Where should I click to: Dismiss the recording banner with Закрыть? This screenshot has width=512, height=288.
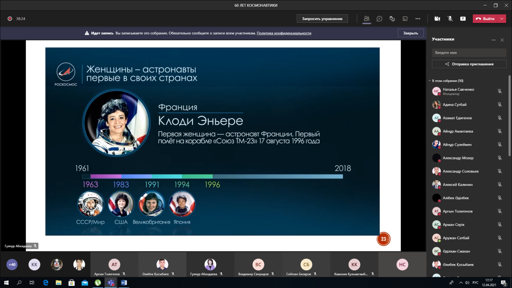411,33
